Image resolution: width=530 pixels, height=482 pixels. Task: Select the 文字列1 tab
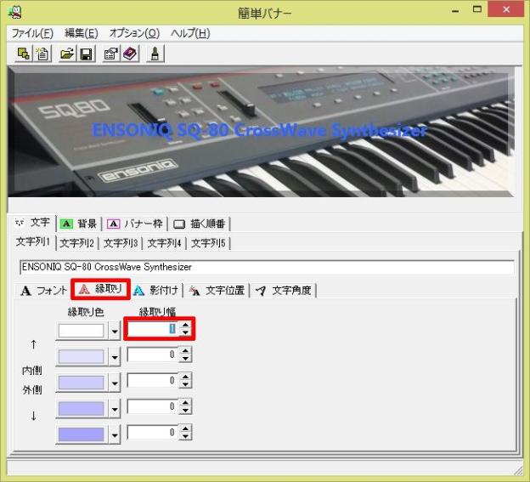33,241
